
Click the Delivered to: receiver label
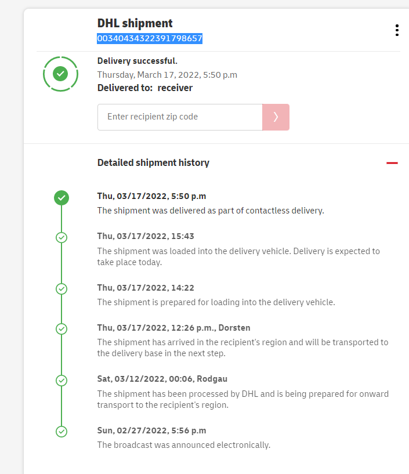click(x=144, y=88)
